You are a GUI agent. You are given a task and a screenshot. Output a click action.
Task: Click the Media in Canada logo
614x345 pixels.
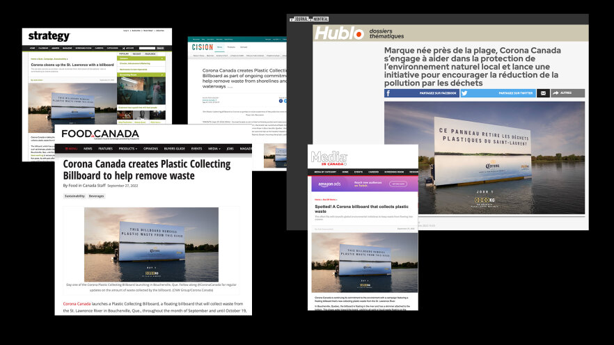click(x=329, y=159)
